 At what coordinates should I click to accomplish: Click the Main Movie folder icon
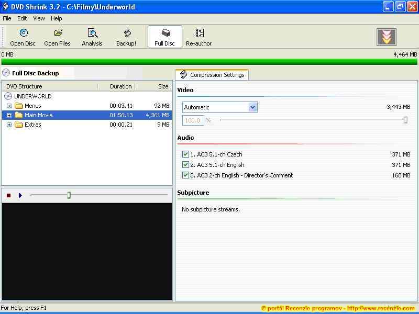pyautogui.click(x=19, y=115)
